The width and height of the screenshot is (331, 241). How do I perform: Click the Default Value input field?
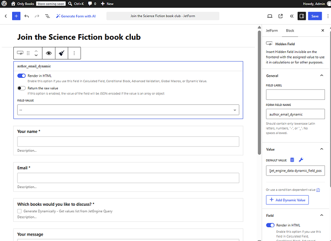295,170
